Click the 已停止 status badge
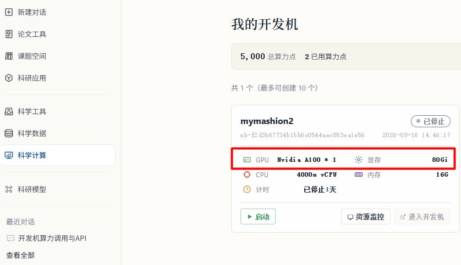461x265 pixels. tap(431, 121)
